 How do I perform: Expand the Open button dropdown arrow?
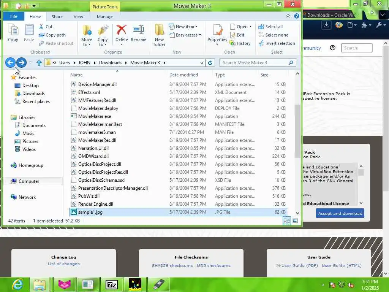(250, 27)
